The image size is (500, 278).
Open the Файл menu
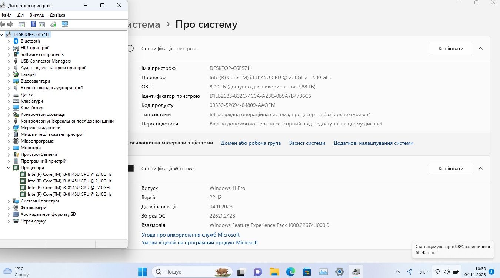pos(6,15)
